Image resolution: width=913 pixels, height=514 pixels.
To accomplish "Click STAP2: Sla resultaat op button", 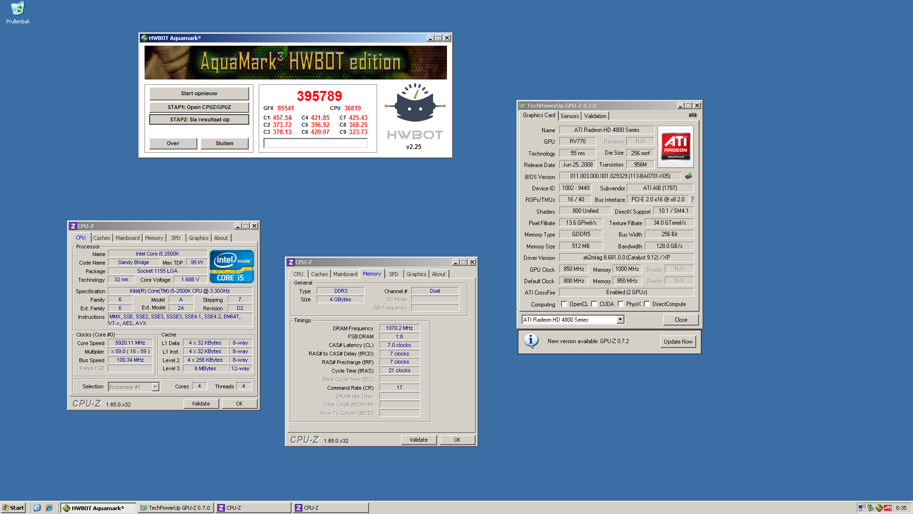I will (199, 119).
